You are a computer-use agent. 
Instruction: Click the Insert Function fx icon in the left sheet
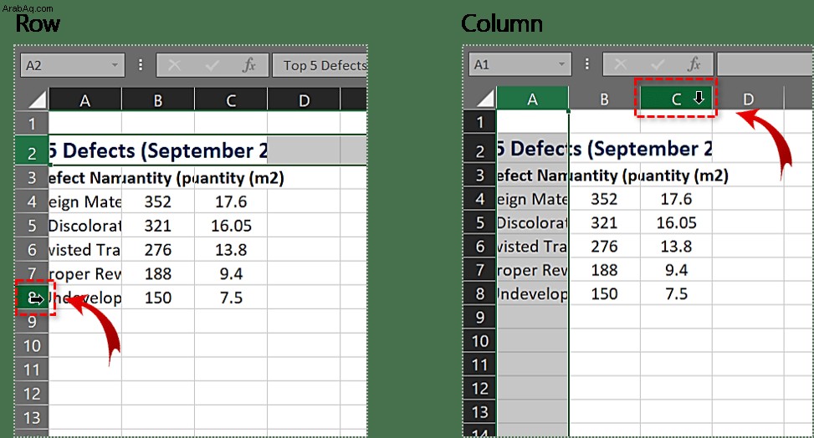249,65
